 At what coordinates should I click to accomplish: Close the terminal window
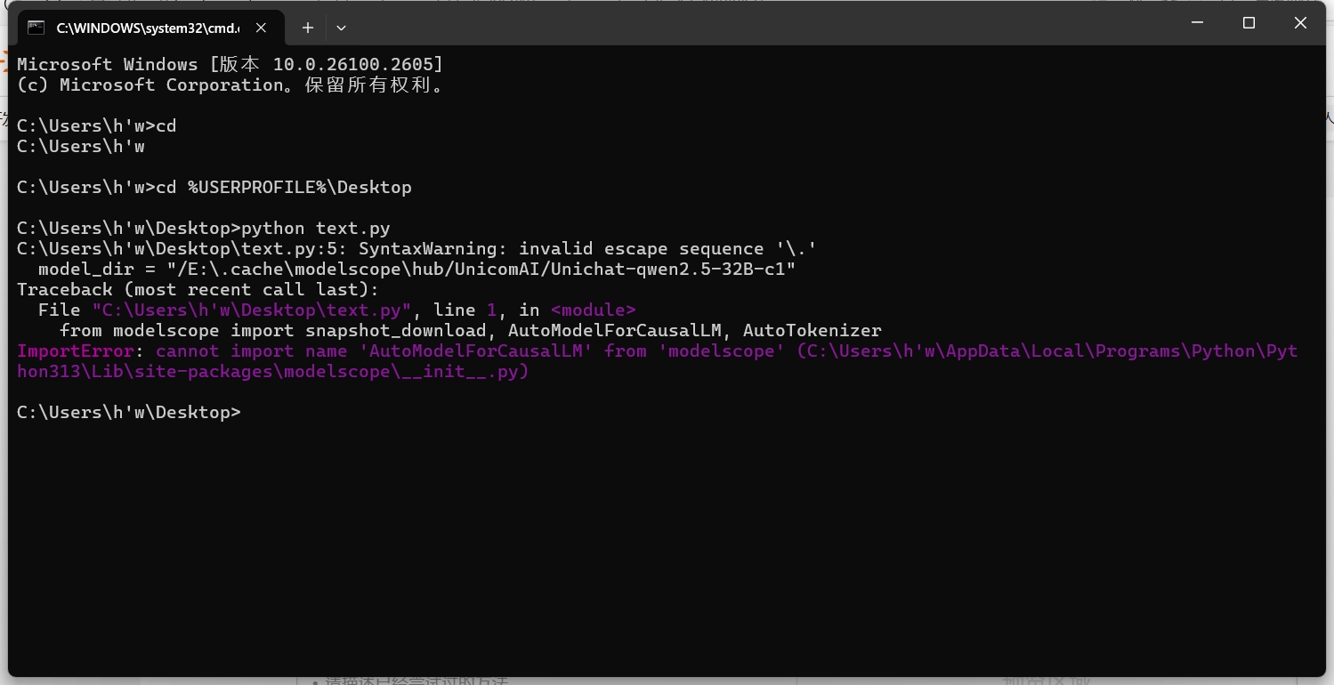(x=1300, y=23)
